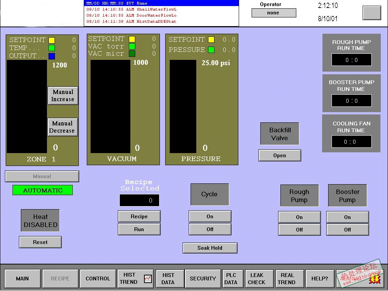Image resolution: width=388 pixels, height=291 pixels.
Task: Click the Booster Pump status indicator
Action: [348, 196]
